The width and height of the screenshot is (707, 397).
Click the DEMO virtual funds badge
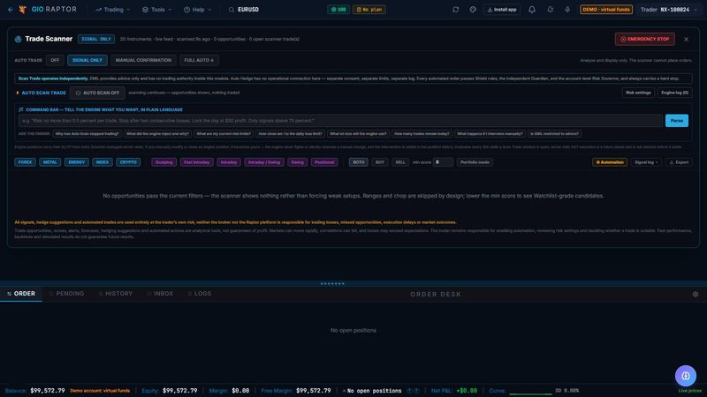click(606, 10)
